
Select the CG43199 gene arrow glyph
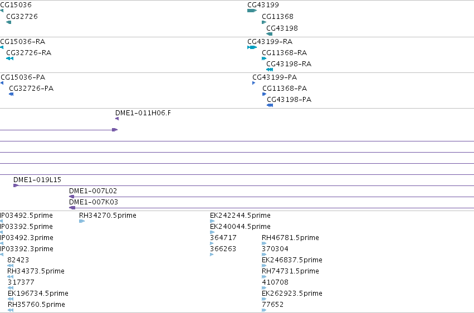click(x=252, y=11)
